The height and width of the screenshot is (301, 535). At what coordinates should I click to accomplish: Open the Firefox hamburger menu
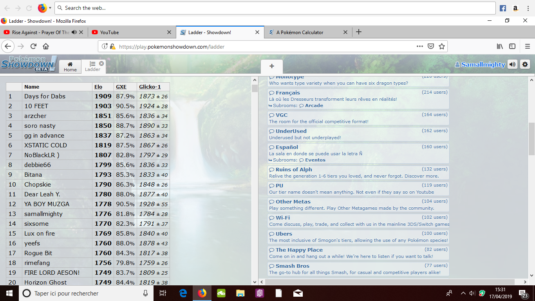tap(527, 46)
